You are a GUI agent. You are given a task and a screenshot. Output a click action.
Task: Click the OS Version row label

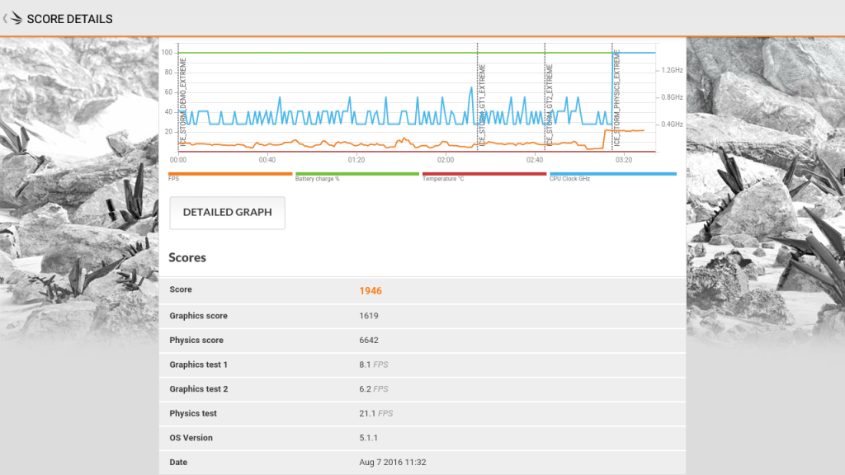click(x=191, y=438)
